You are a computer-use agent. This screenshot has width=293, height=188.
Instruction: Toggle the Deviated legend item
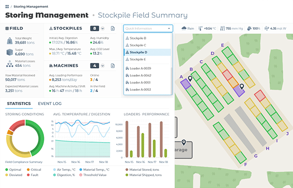click(x=14, y=175)
